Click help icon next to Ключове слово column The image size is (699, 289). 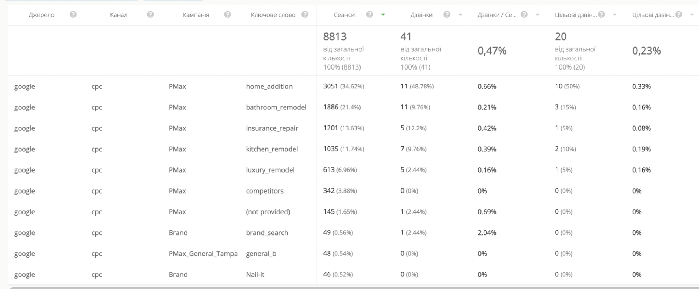[x=305, y=15]
